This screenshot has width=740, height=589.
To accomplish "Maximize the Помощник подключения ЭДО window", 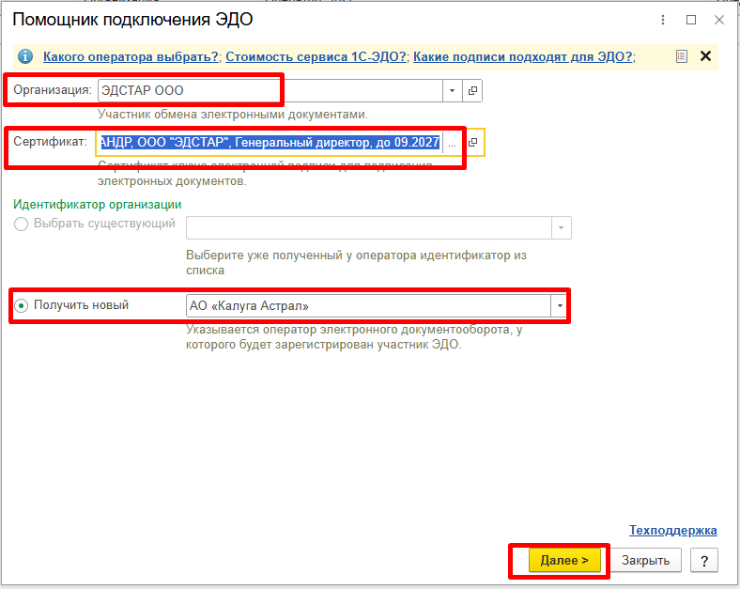I will [x=691, y=20].
